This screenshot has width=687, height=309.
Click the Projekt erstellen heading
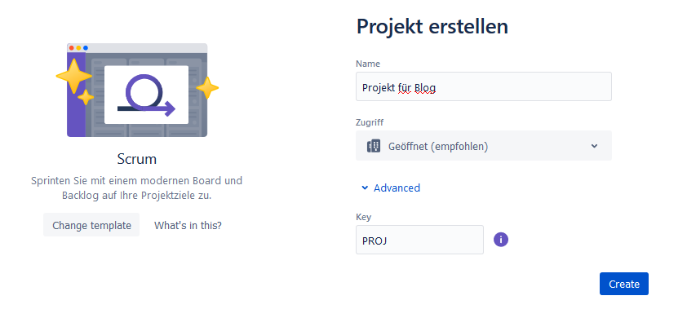[x=432, y=26]
